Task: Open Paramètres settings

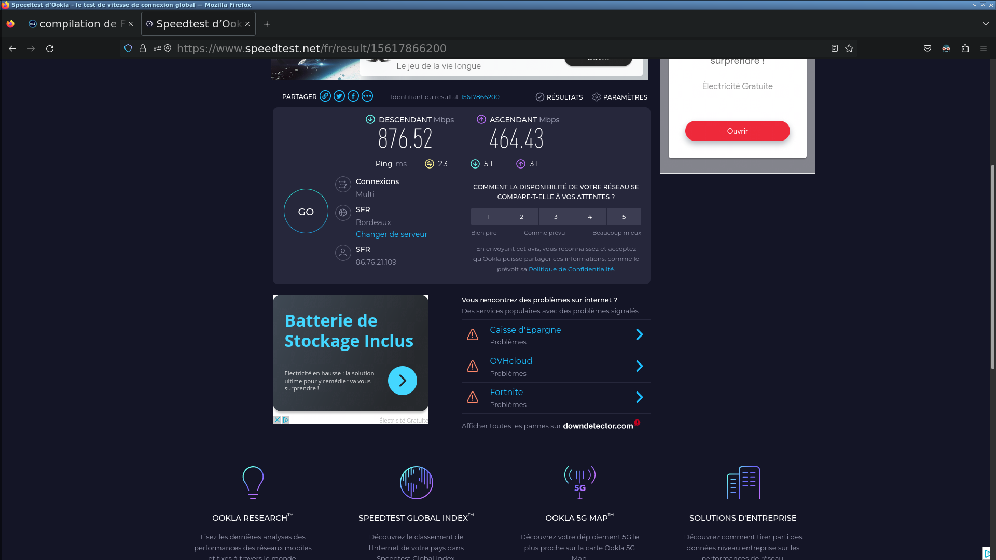Action: click(x=620, y=97)
